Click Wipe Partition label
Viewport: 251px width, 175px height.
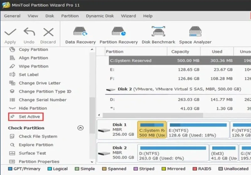tap(34, 66)
